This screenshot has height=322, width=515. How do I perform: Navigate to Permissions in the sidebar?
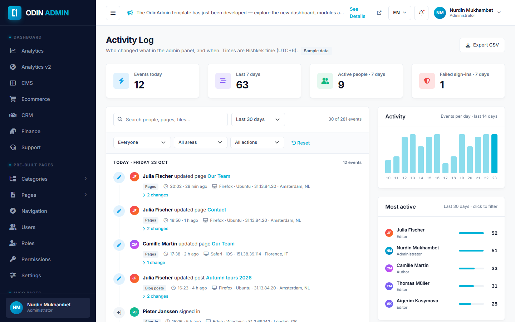tap(48, 259)
